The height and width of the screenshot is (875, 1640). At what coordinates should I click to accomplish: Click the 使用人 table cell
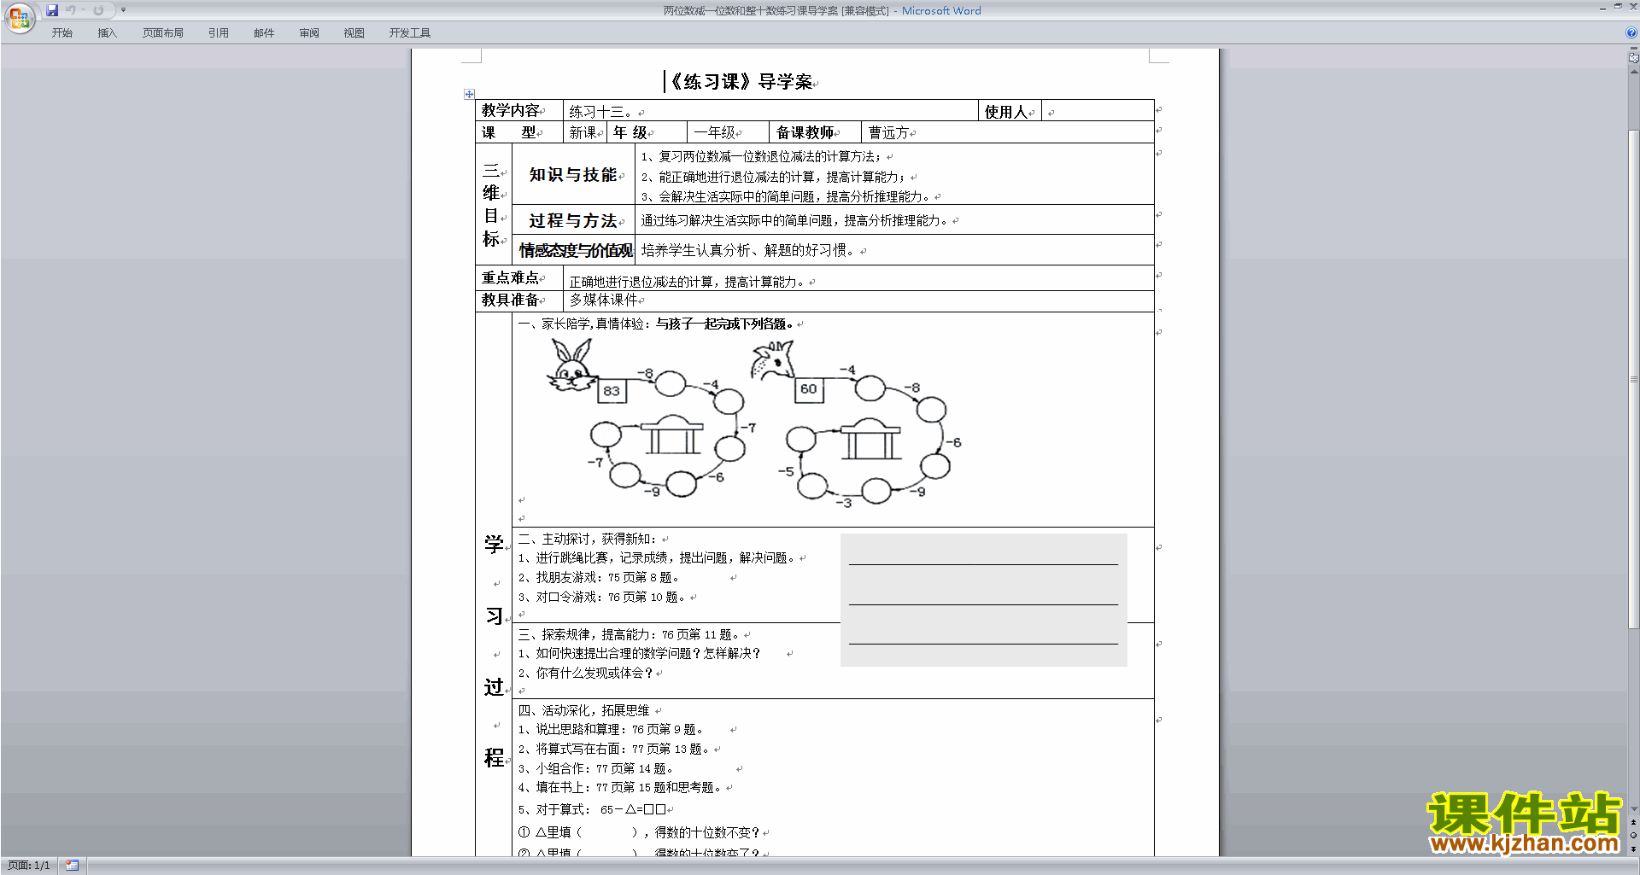click(x=1010, y=112)
